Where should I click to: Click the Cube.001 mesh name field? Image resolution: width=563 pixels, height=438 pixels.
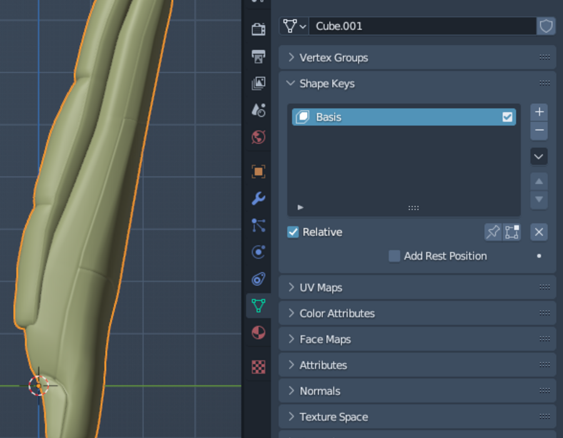pyautogui.click(x=423, y=26)
